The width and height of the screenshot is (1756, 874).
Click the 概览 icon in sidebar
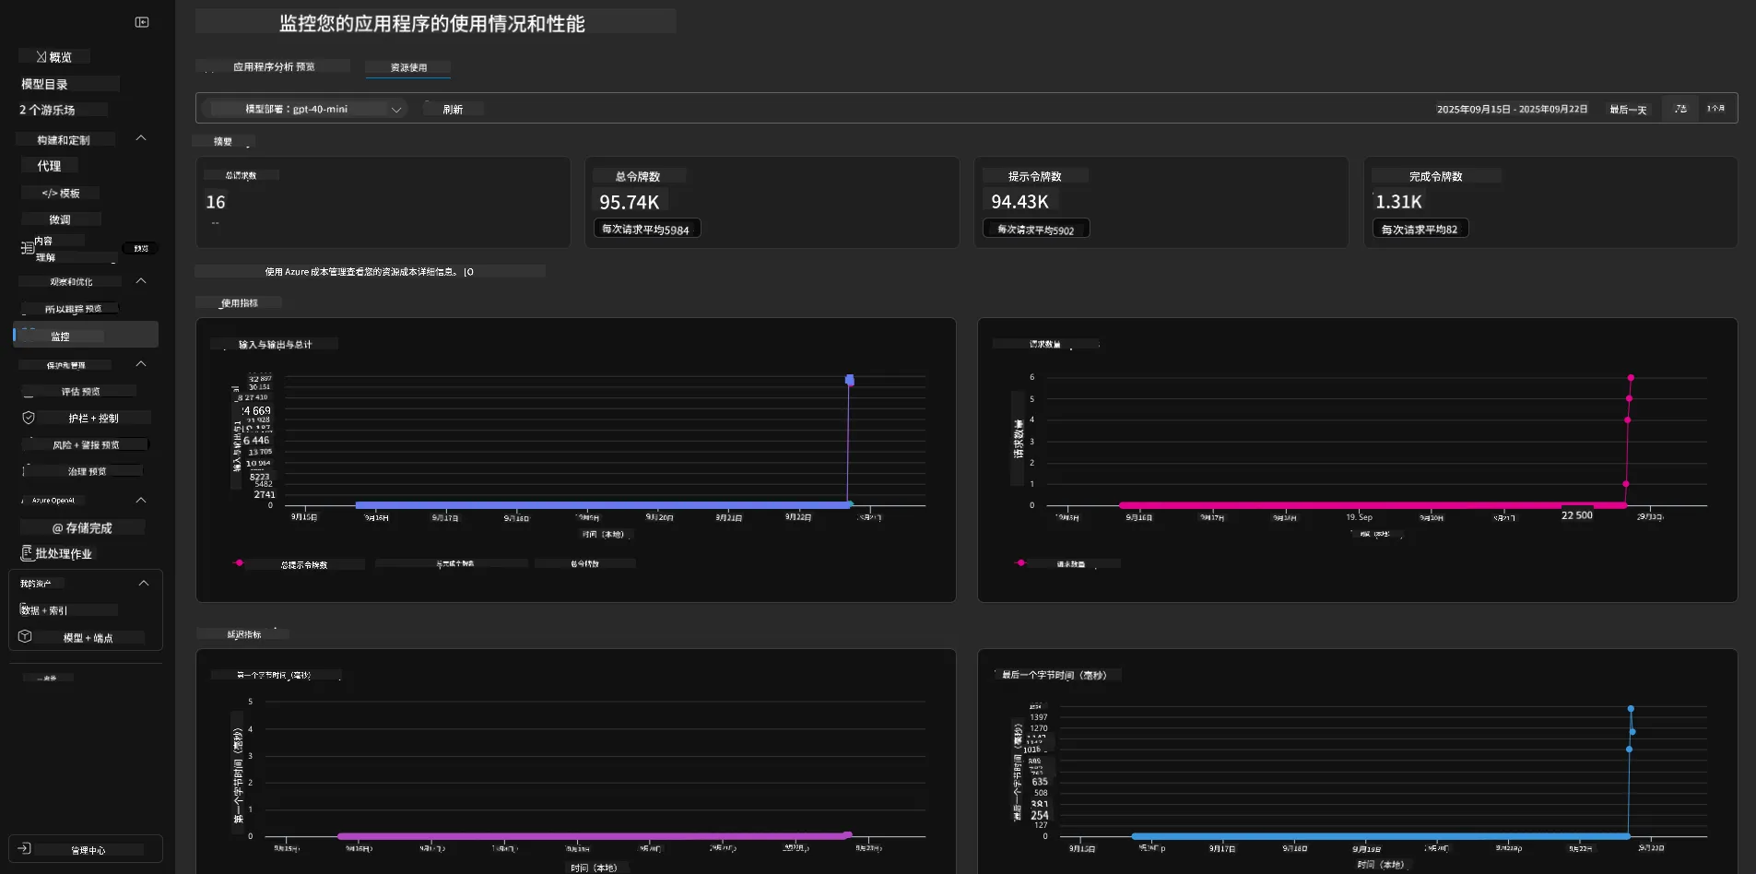tap(41, 57)
